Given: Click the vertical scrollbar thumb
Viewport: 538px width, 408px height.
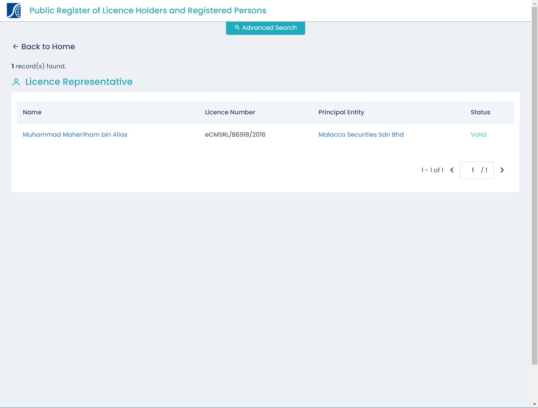Looking at the screenshot, I should click(x=534, y=185).
